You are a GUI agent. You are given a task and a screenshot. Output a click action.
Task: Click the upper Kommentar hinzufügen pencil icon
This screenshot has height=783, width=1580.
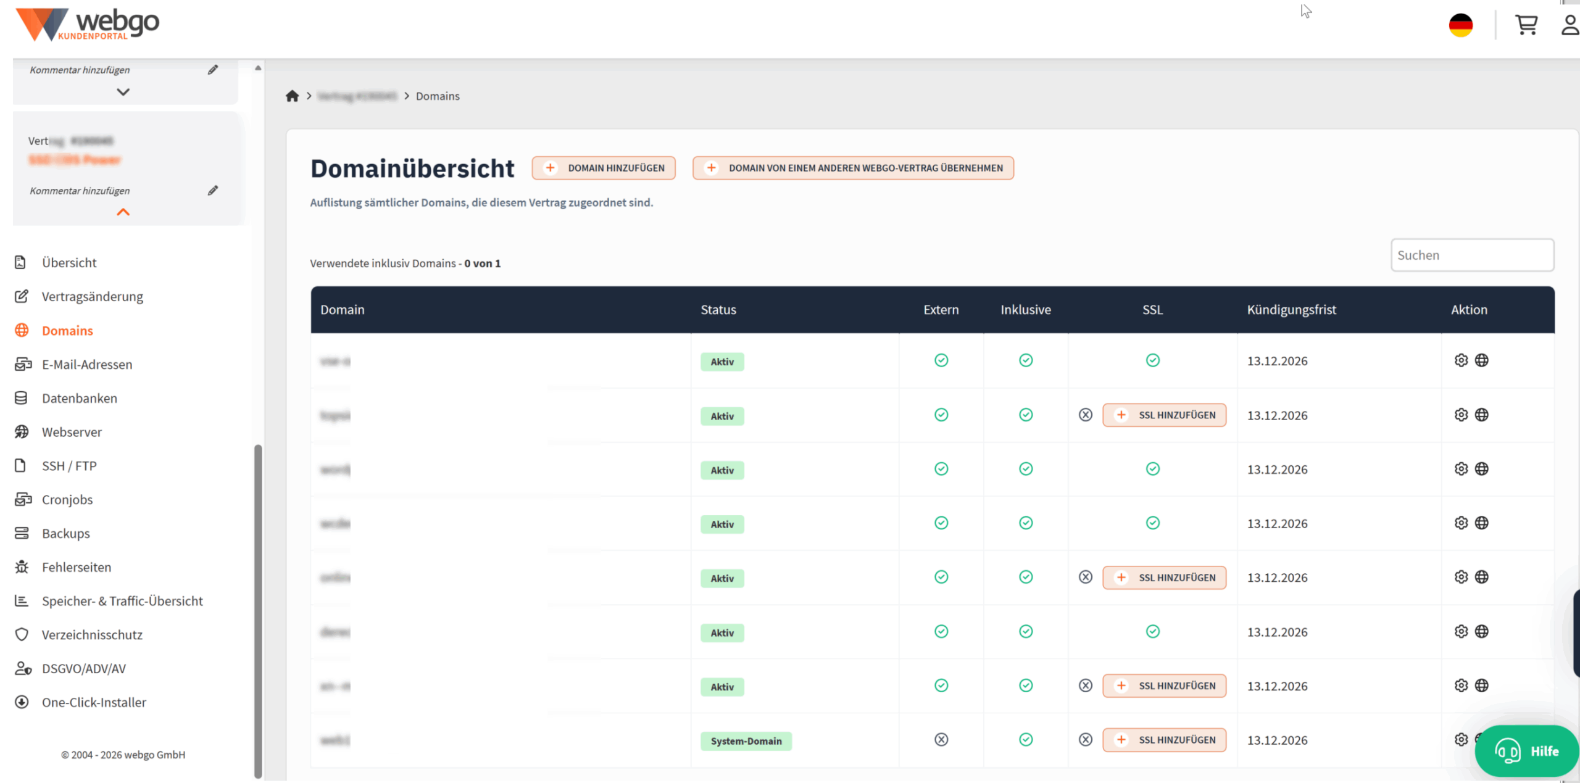click(x=213, y=70)
